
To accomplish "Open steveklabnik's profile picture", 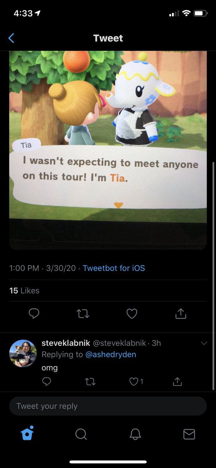I will click(x=23, y=353).
